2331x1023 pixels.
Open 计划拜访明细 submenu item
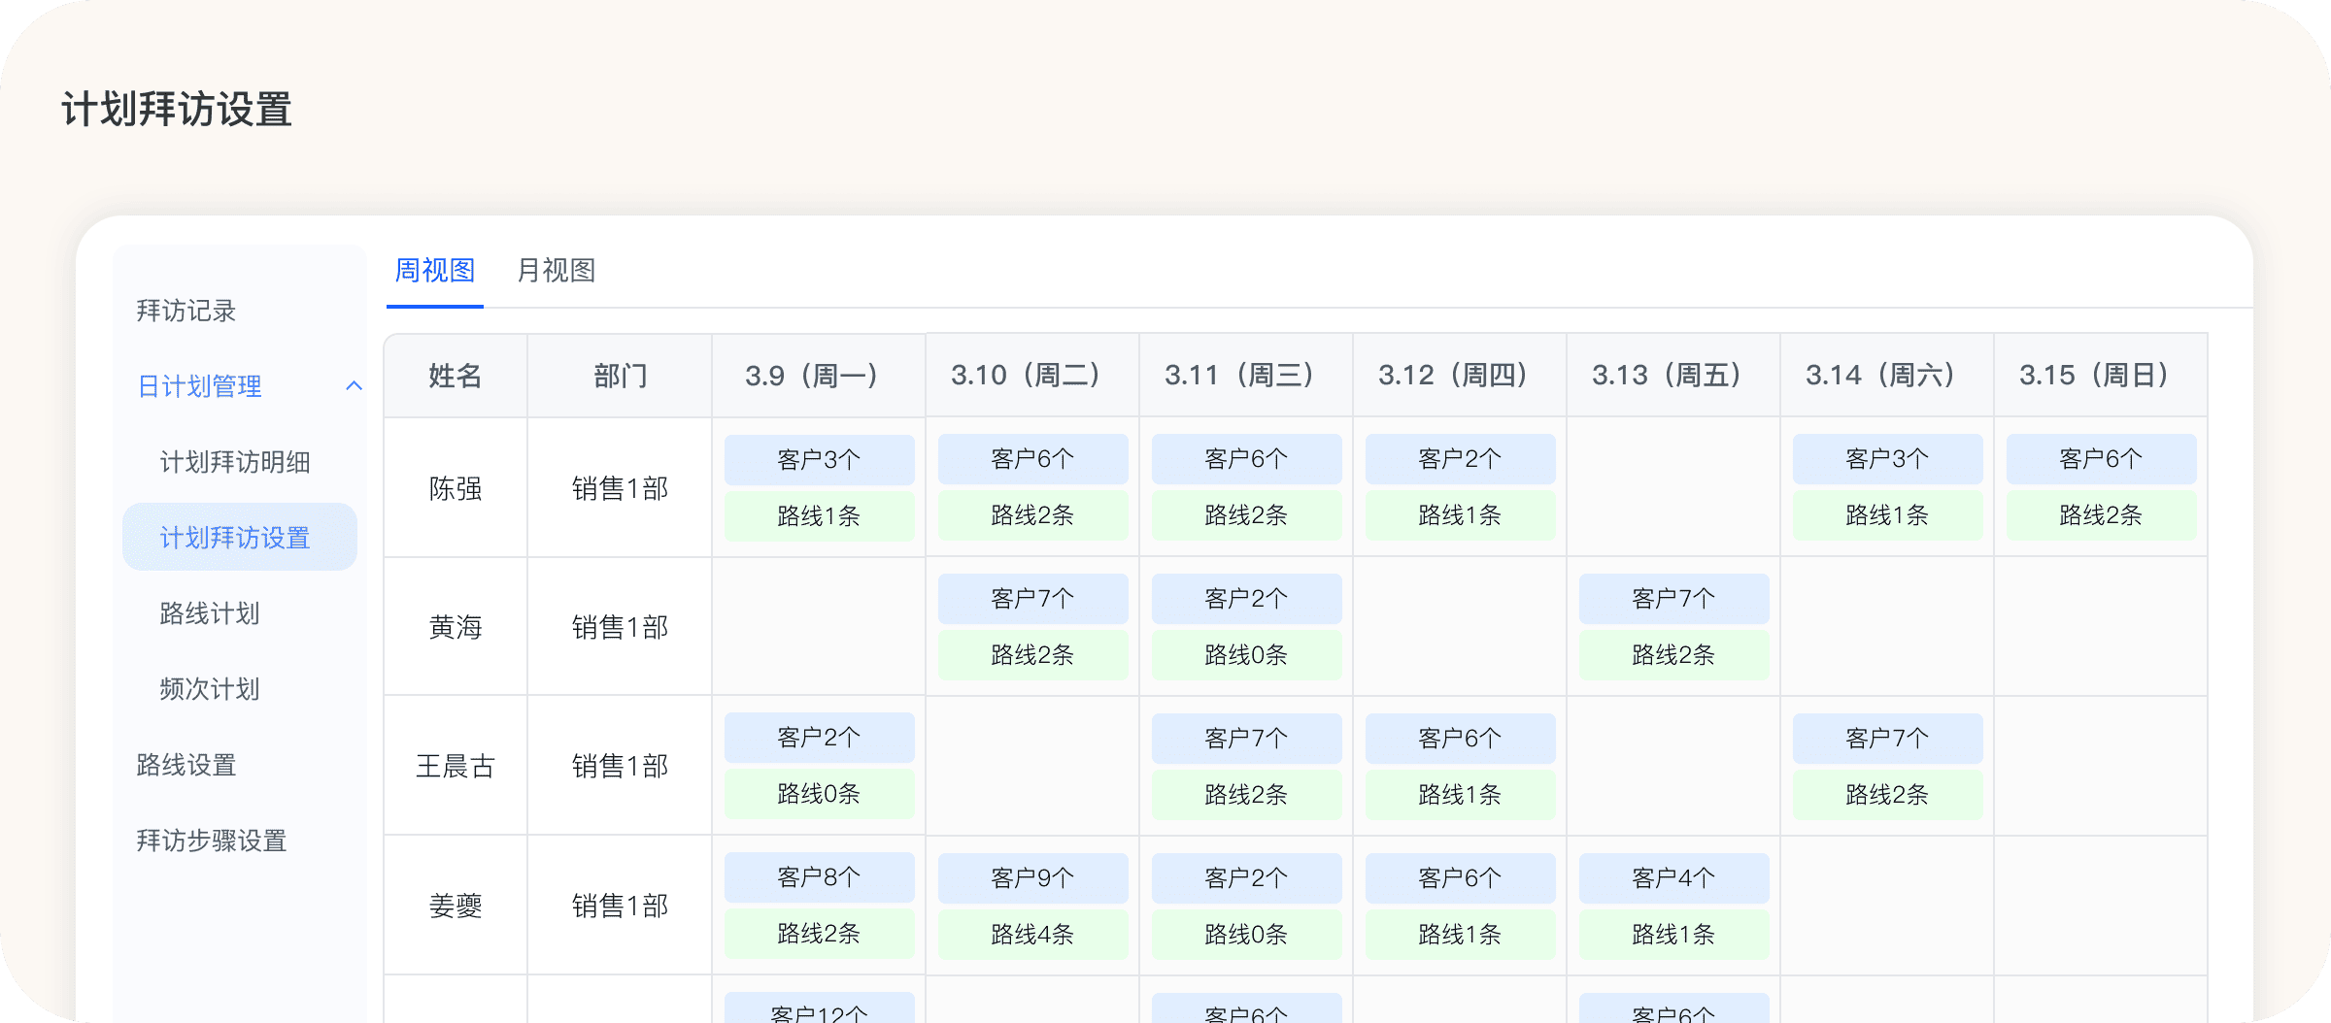point(235,462)
